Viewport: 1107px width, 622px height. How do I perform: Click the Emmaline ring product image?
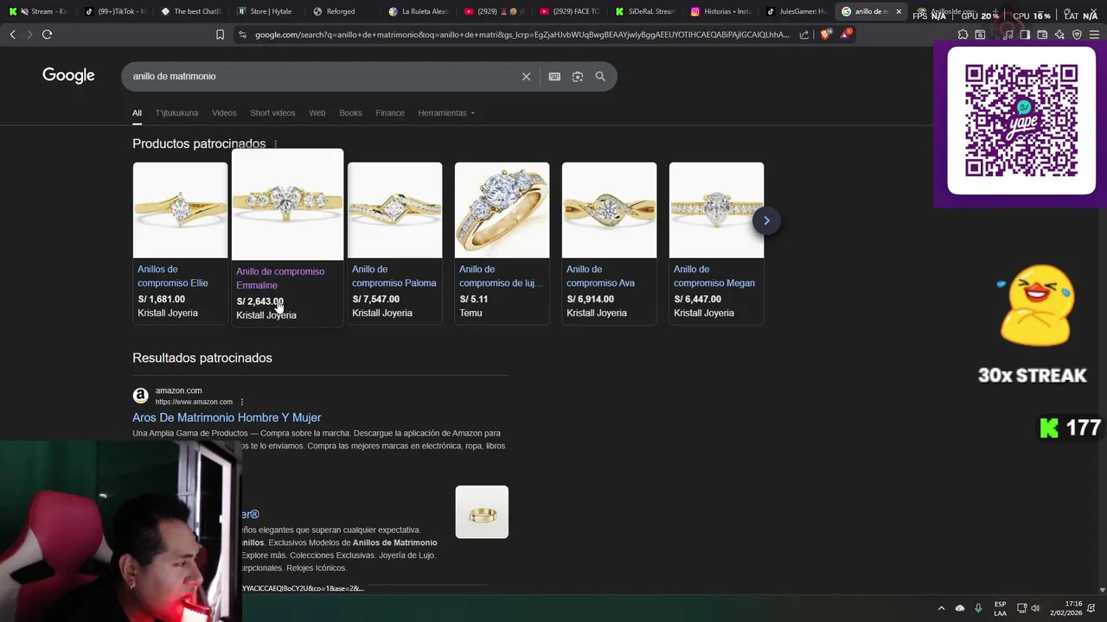(287, 205)
